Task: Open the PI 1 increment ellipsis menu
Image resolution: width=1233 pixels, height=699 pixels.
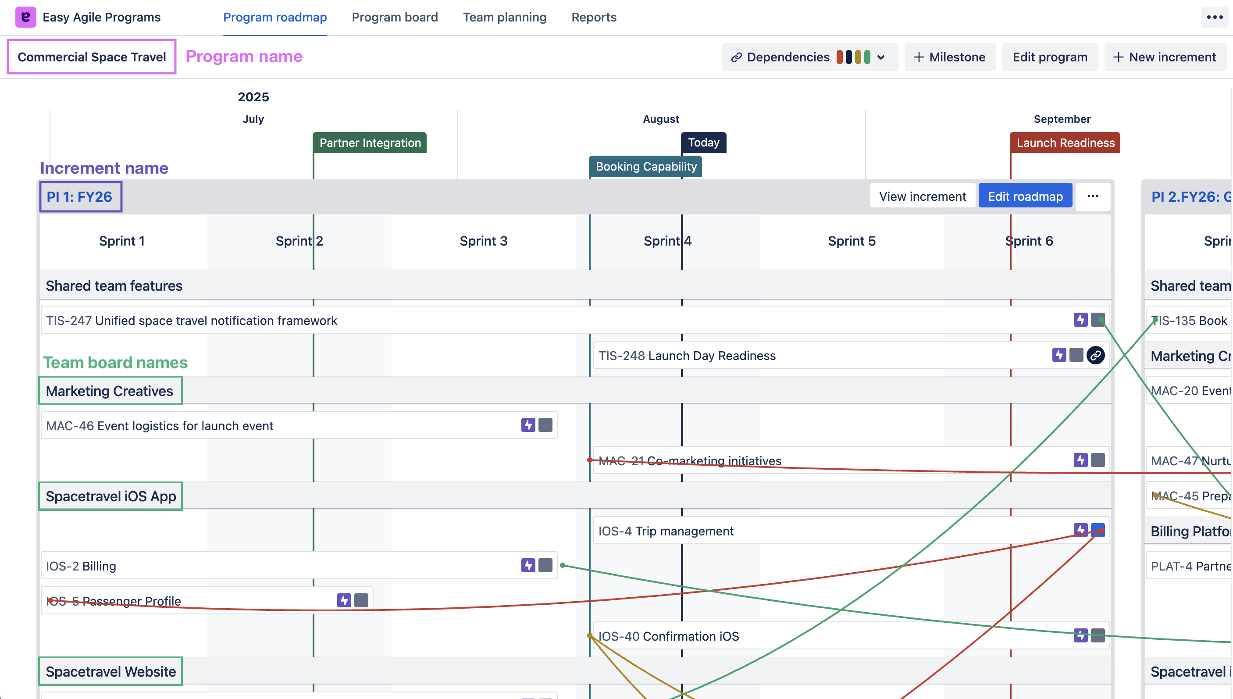Action: (1093, 196)
